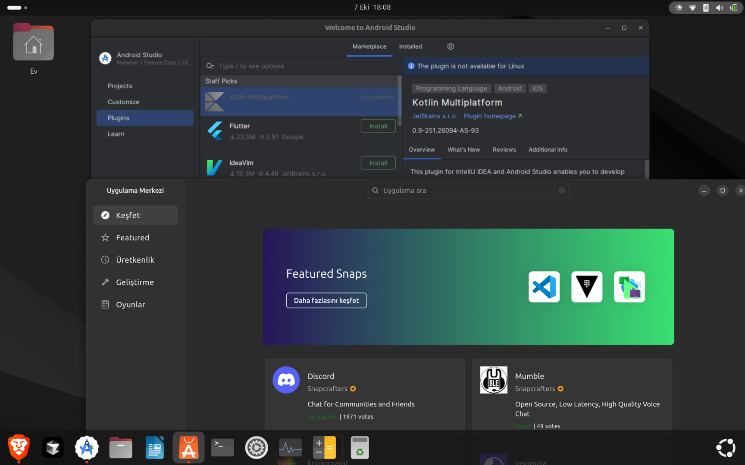Open Ubuntu App Center from the dock
Viewport: 745px width, 465px height.
click(x=188, y=448)
